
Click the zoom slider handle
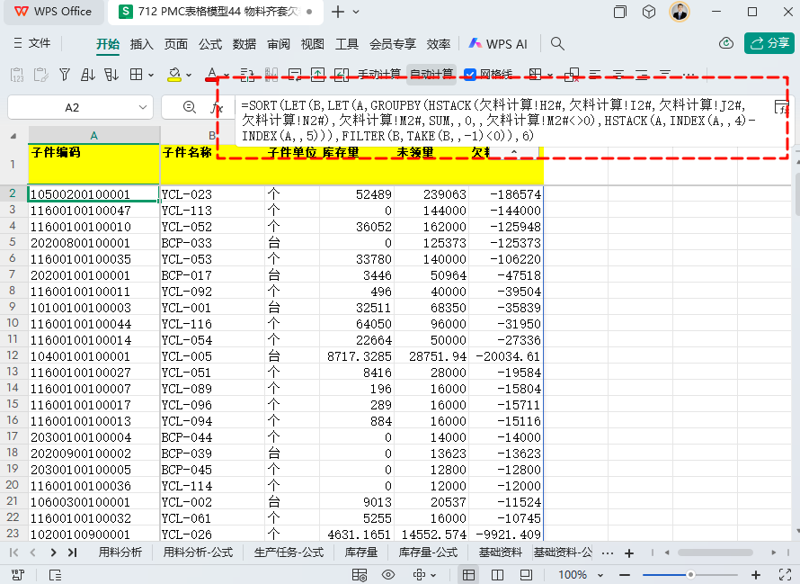[x=689, y=575]
